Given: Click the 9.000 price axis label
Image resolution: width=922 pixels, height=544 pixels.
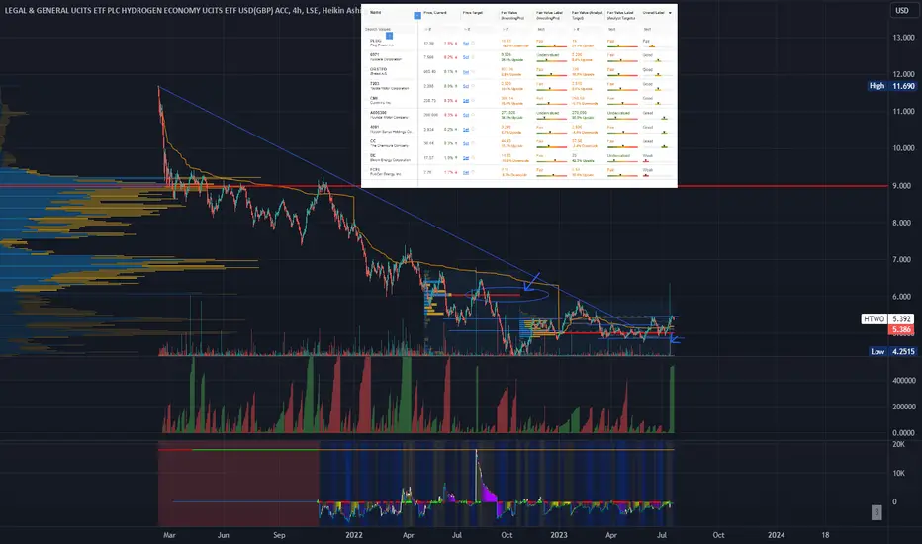Looking at the screenshot, I should [902, 185].
